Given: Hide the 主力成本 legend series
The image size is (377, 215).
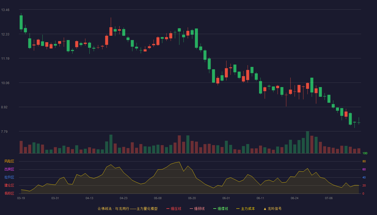Looking at the screenshot, I should point(246,209).
